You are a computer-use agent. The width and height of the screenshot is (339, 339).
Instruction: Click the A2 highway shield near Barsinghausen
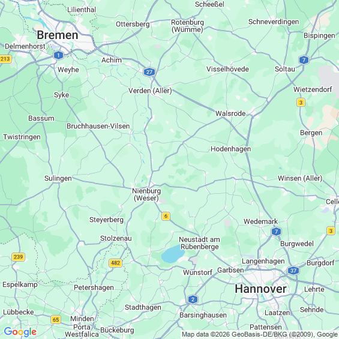193,299
